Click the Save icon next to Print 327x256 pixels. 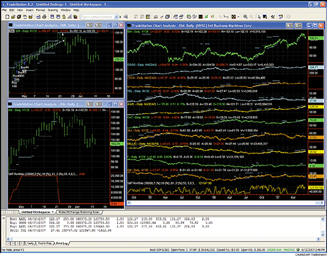[x=38, y=17]
